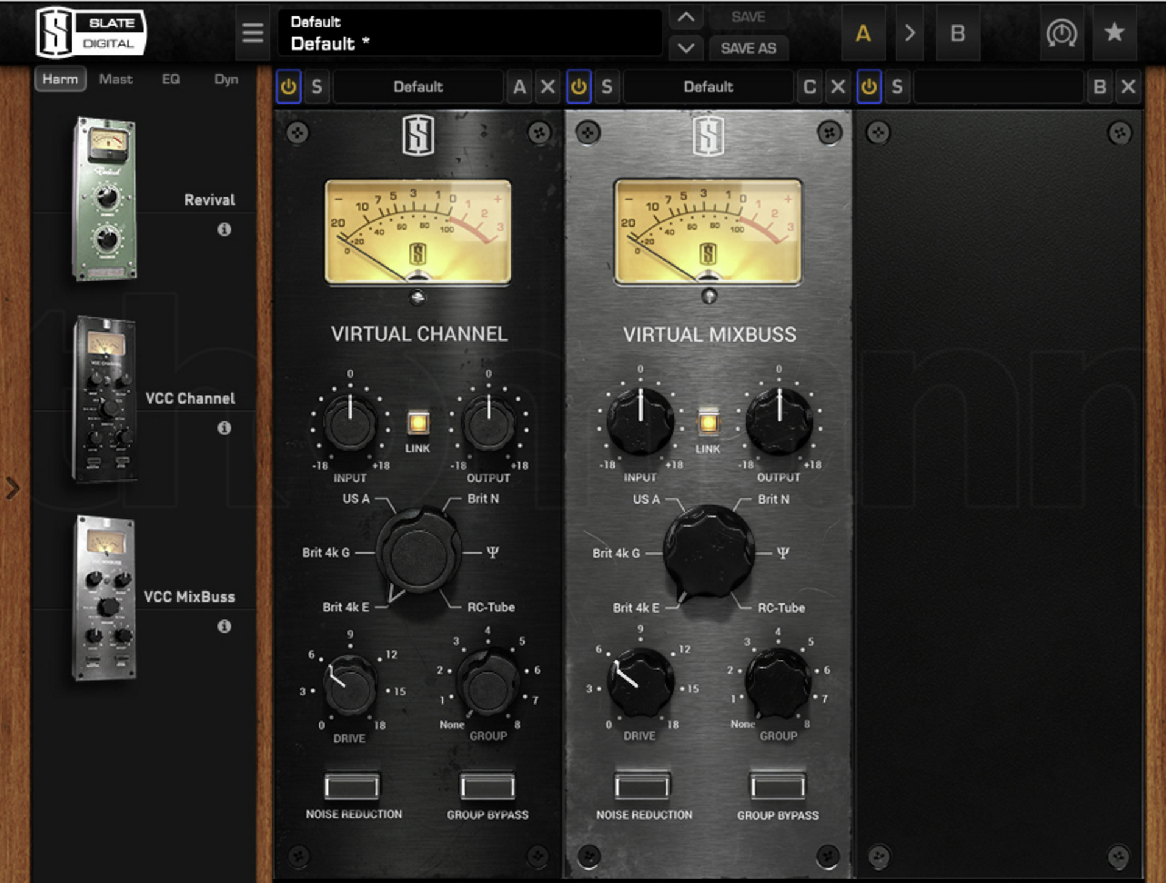Switch to the Mast tab
This screenshot has width=1166, height=883.
(x=116, y=79)
